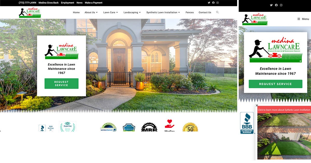Screen dimensions: 311x163
Task: Click Medina Lawncare logo in desktop header
Action: tap(30, 13)
